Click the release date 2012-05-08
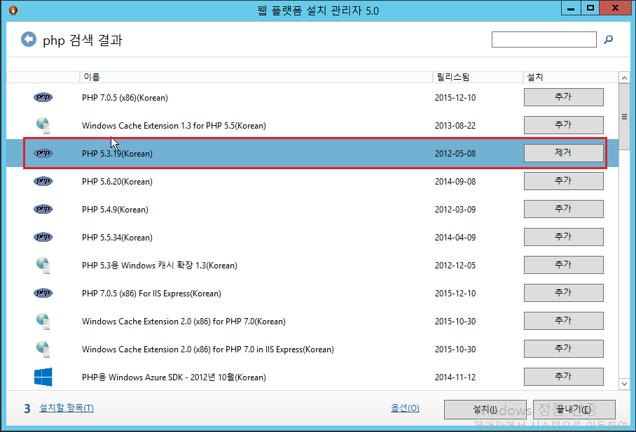 pos(455,154)
